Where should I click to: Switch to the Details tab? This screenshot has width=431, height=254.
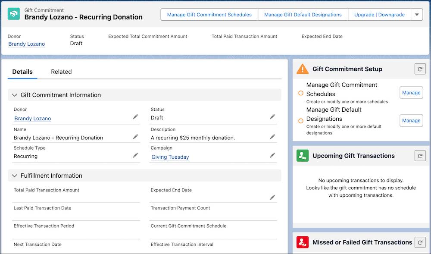tap(22, 72)
